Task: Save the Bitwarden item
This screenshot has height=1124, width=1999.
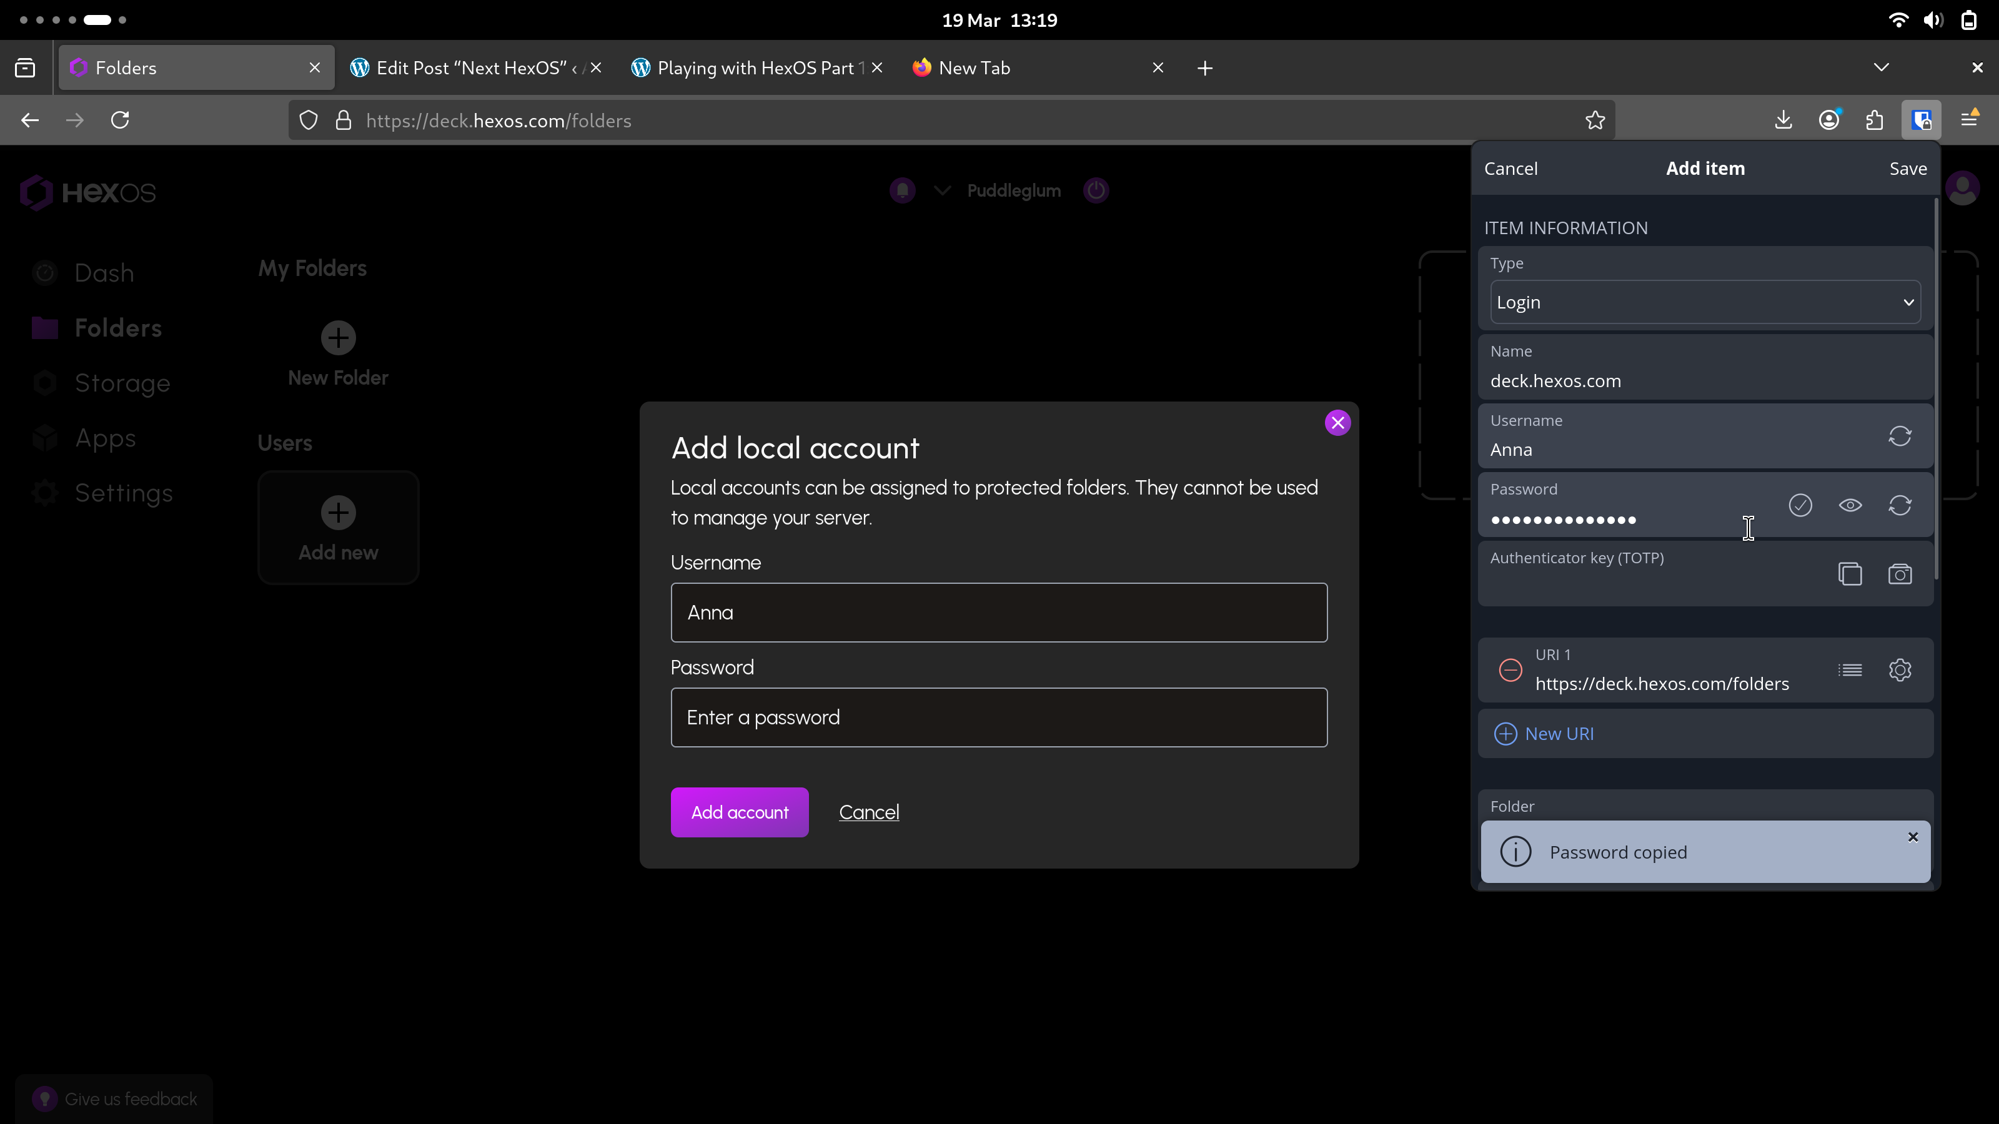Action: [x=1907, y=169]
